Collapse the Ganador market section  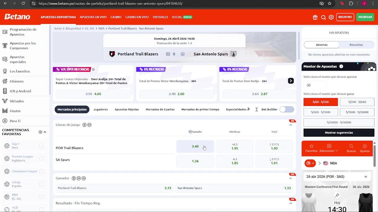[x=291, y=178]
